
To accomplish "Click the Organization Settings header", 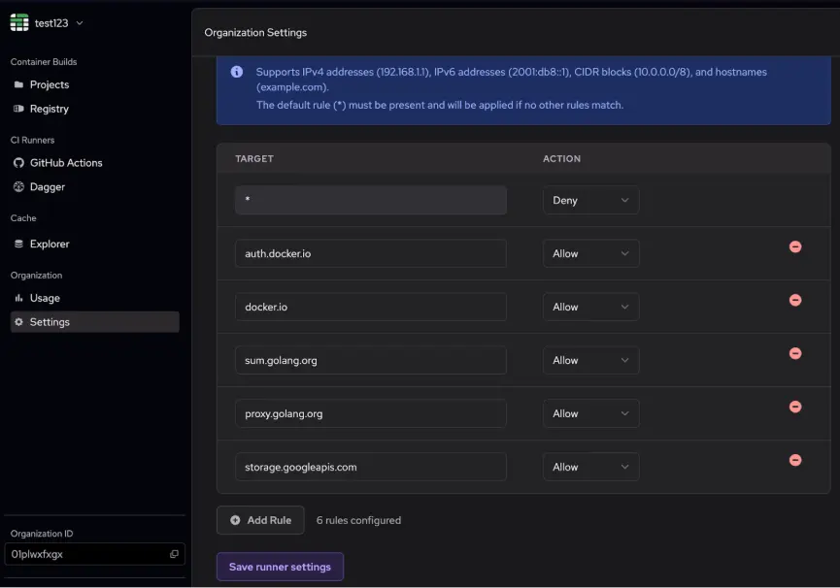I will pyautogui.click(x=255, y=32).
